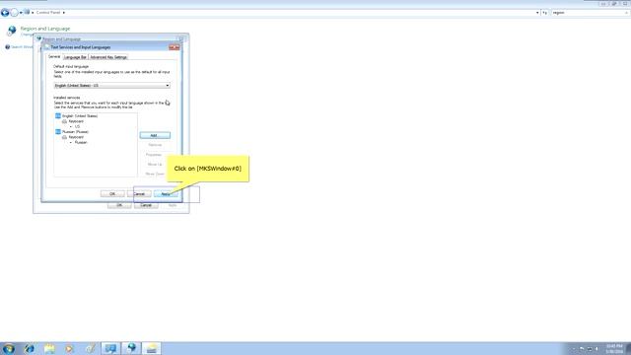Click the English language flag icon

58,116
